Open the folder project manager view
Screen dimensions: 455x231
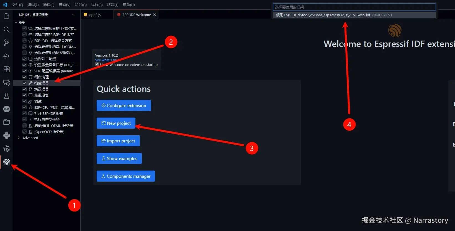tap(6, 122)
